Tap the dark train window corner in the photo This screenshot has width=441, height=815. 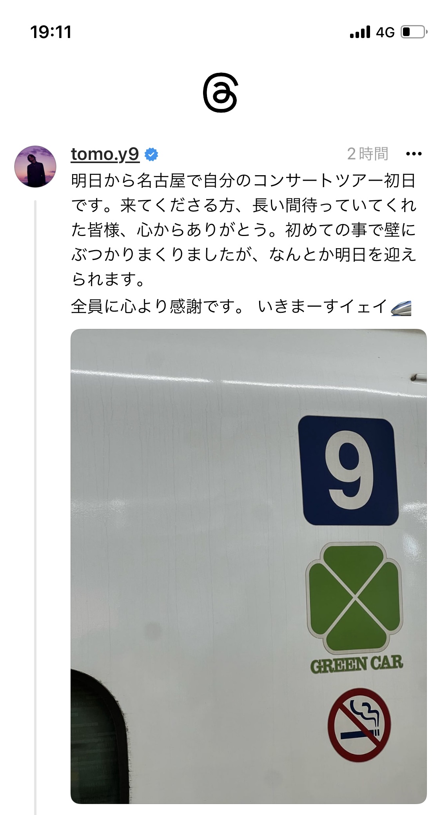click(99, 736)
